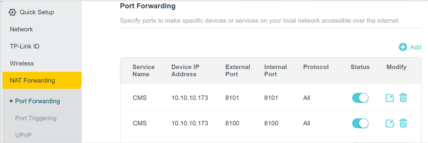Select the 10.10.10.173 address in first row
Viewport: 428px width, 143px height.
click(x=190, y=98)
